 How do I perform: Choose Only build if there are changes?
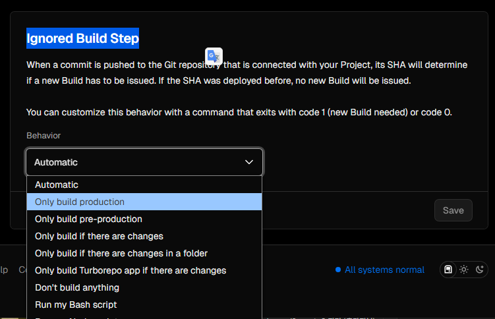(144, 236)
